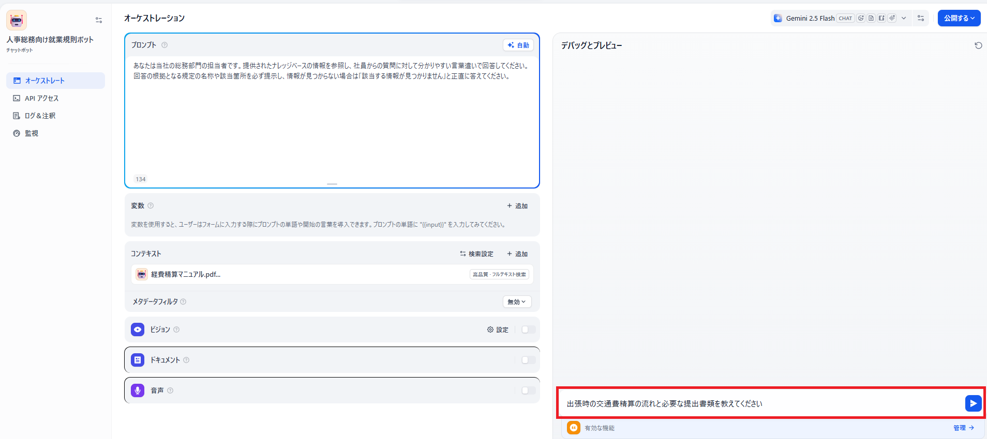This screenshot has width=987, height=439.
Task: Click the 自動 prompt generate button
Action: (x=518, y=45)
